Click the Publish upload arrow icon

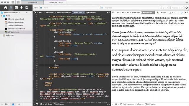pyautogui.click(x=22, y=8)
